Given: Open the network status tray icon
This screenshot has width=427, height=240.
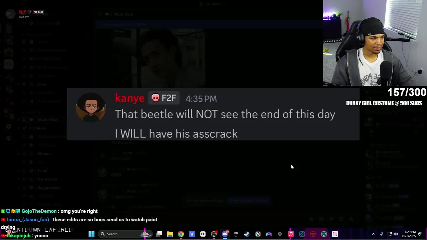Looking at the screenshot, I should pyautogui.click(x=389, y=234).
